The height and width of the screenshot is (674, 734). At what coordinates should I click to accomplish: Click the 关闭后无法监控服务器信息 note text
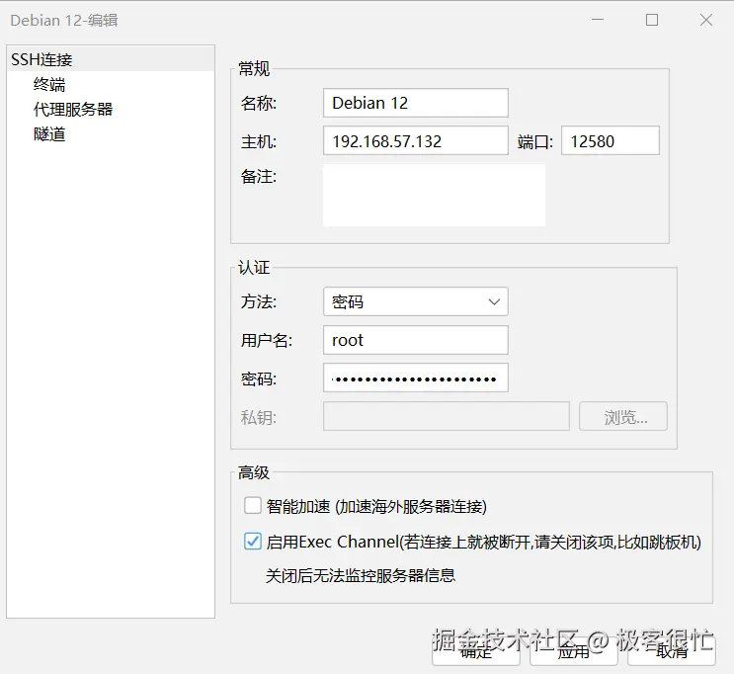click(361, 575)
